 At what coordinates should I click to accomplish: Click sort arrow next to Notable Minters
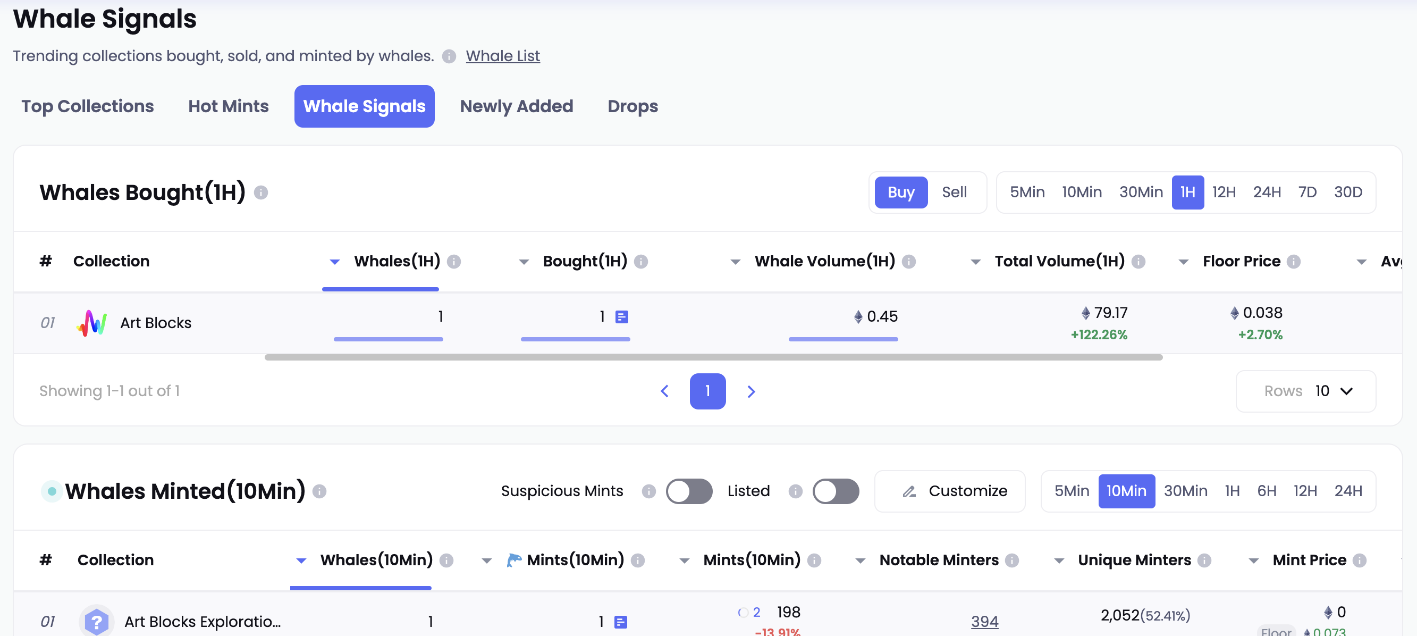[x=861, y=560]
